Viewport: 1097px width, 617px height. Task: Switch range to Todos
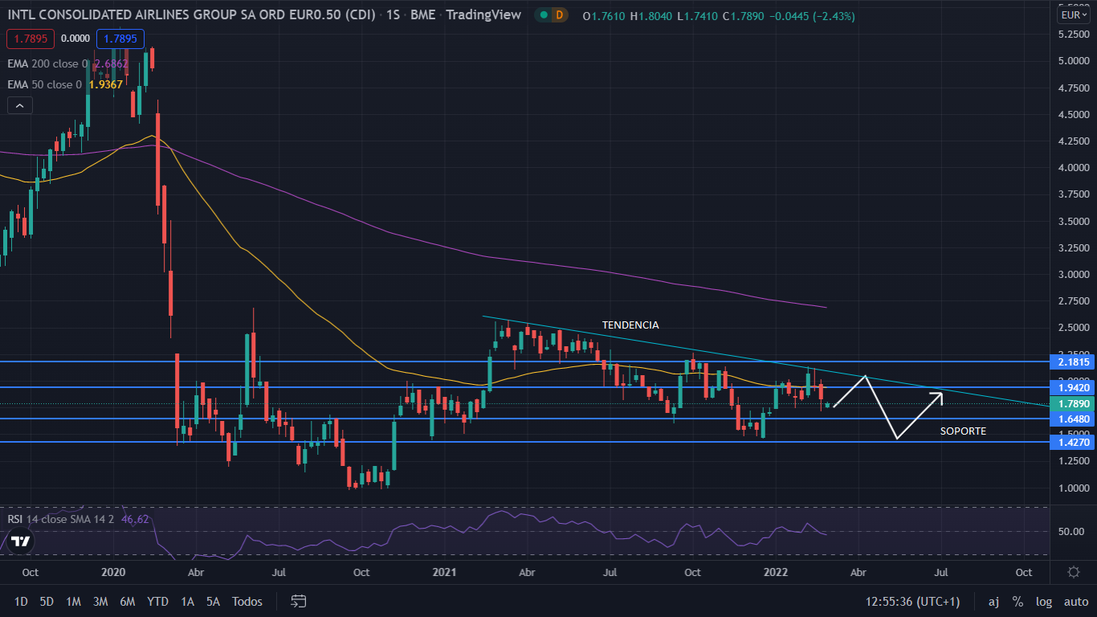247,601
